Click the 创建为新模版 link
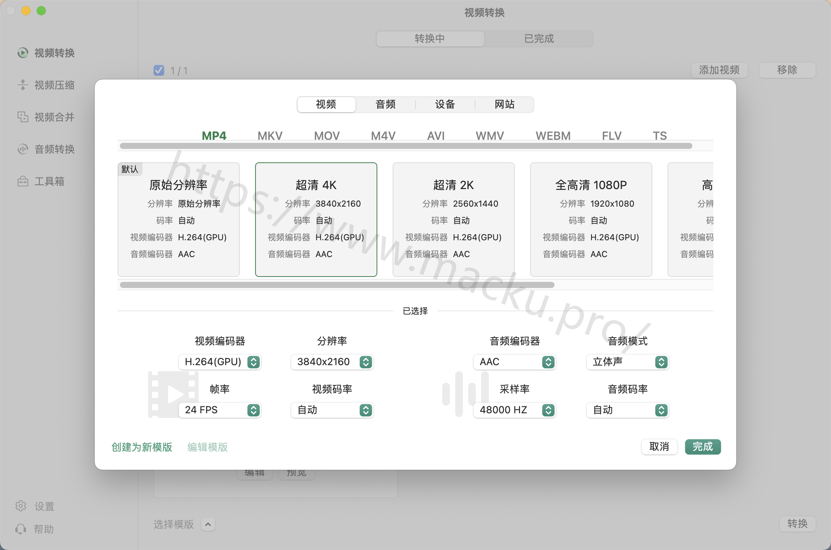 click(142, 447)
